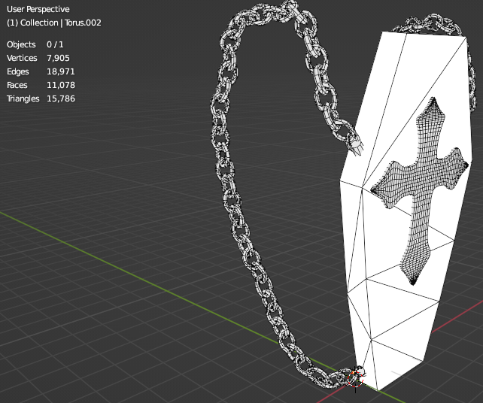This screenshot has width=483, height=403.
Task: Click the "Faces 11,078" statistic
Action: click(x=41, y=85)
